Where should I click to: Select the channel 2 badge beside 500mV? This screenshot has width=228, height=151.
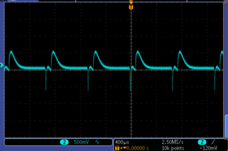64,142
